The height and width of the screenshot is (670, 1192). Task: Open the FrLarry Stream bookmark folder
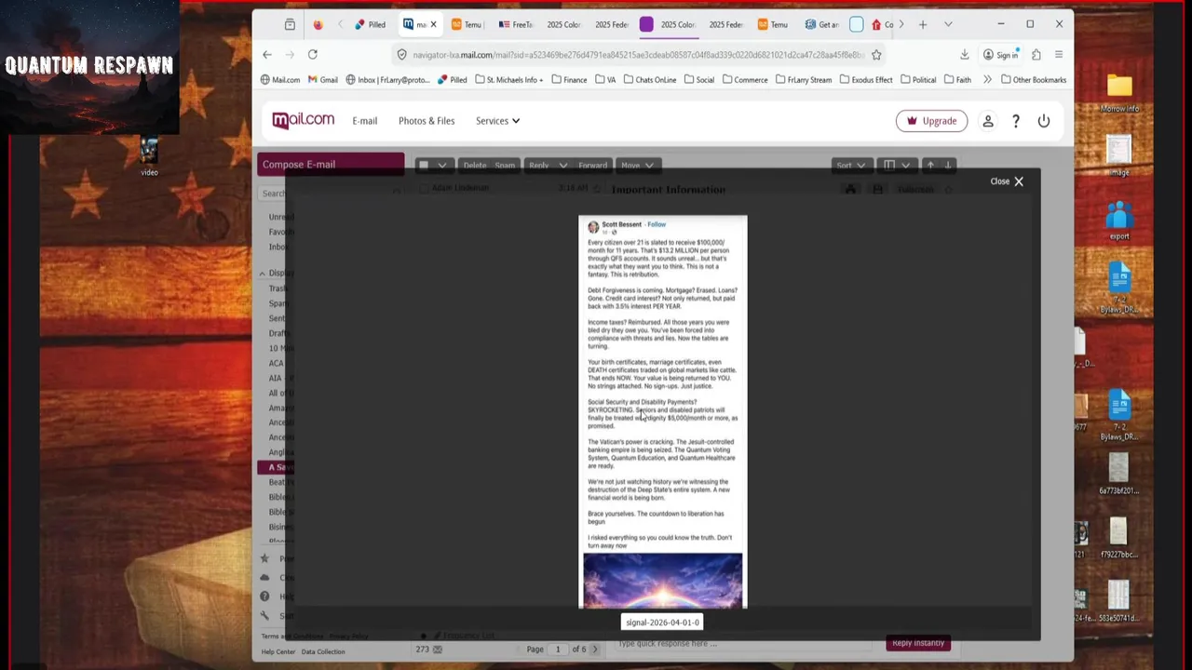pos(803,80)
